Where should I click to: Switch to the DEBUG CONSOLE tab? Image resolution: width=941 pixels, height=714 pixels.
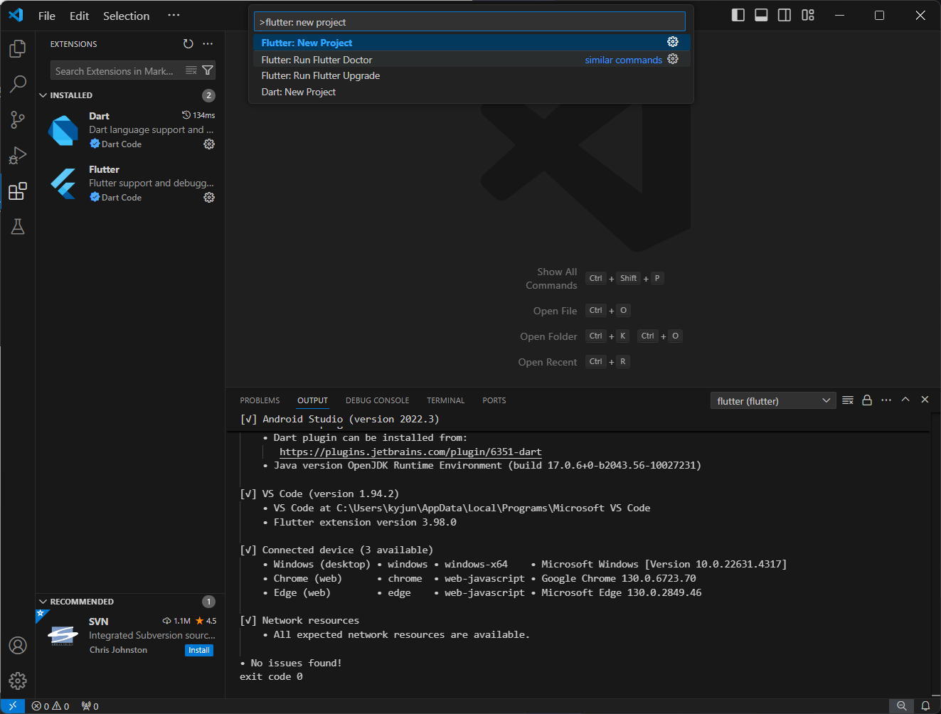pos(378,400)
